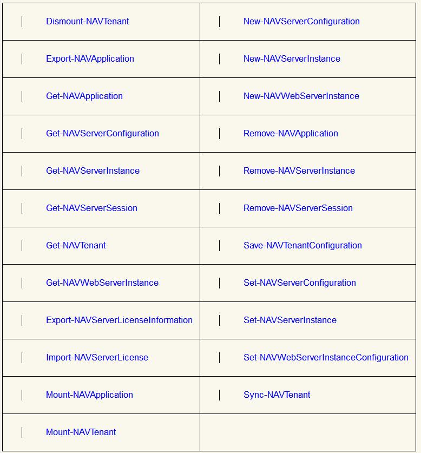The width and height of the screenshot is (421, 453).
Task: Open Get-NAVApplication documentation link
Action: pos(84,96)
